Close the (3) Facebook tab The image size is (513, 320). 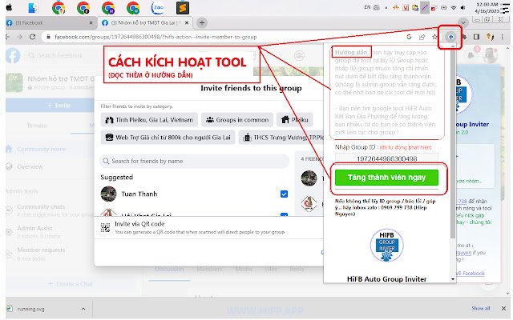tap(91, 23)
